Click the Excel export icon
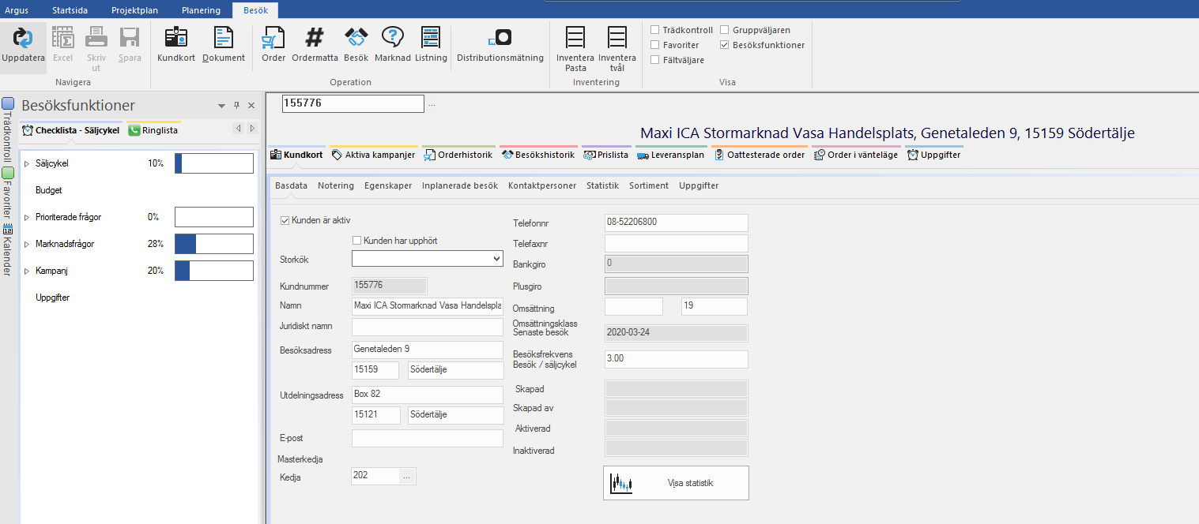 coord(62,37)
